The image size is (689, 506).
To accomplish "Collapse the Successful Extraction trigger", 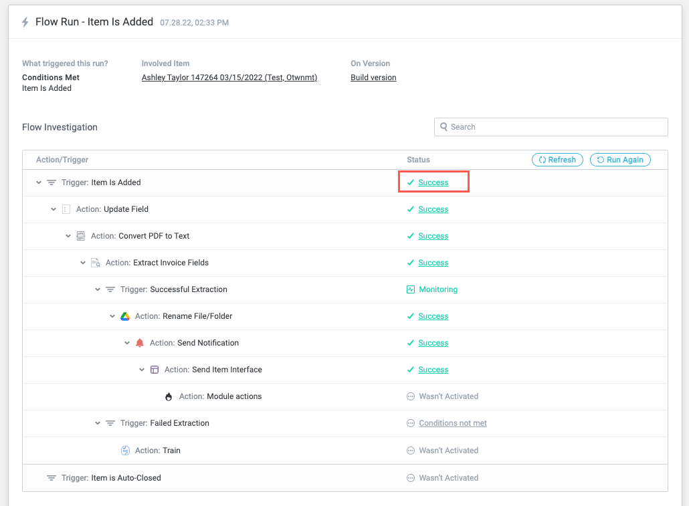I will pyautogui.click(x=98, y=289).
